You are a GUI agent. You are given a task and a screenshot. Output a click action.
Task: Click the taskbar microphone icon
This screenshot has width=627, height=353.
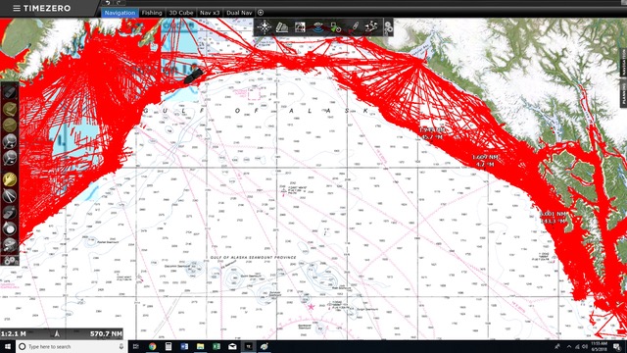tap(121, 346)
